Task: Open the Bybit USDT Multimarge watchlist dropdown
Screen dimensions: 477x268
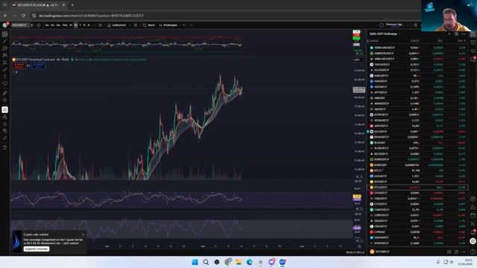Action: pos(385,34)
